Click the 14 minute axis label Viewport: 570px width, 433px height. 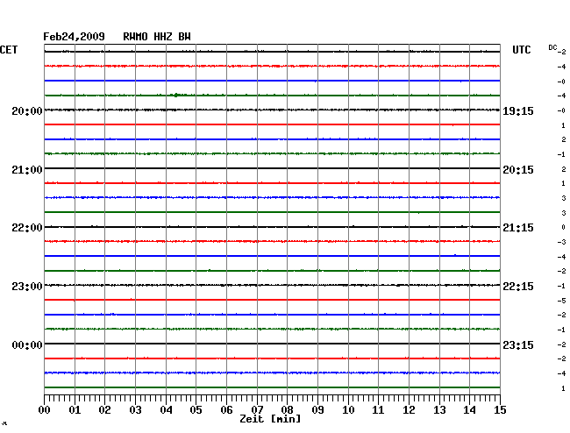(469, 410)
